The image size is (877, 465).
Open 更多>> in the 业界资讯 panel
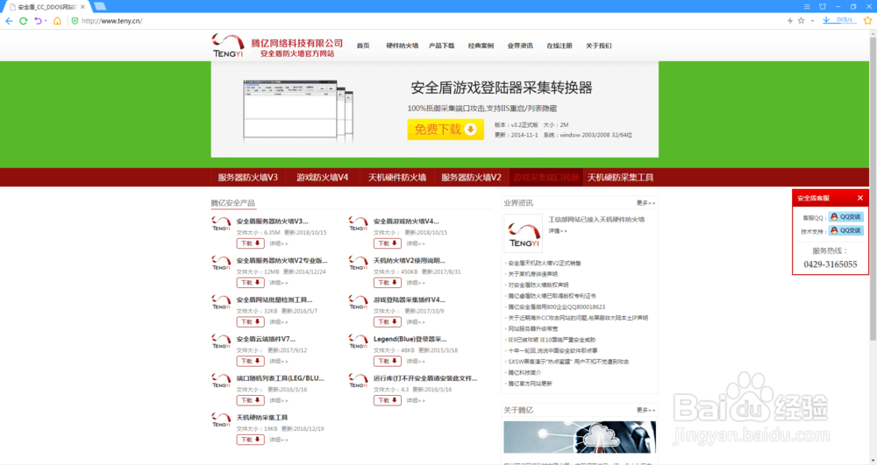pyautogui.click(x=646, y=203)
